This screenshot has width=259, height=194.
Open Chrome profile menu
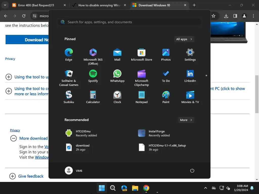click(244, 16)
